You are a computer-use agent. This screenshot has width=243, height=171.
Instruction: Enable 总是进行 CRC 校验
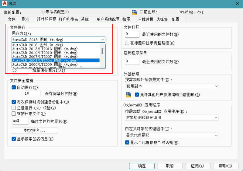click(x=14, y=108)
